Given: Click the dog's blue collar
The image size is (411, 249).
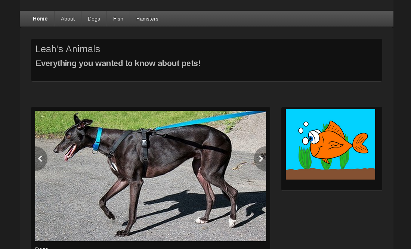Looking at the screenshot, I should click(98, 139).
